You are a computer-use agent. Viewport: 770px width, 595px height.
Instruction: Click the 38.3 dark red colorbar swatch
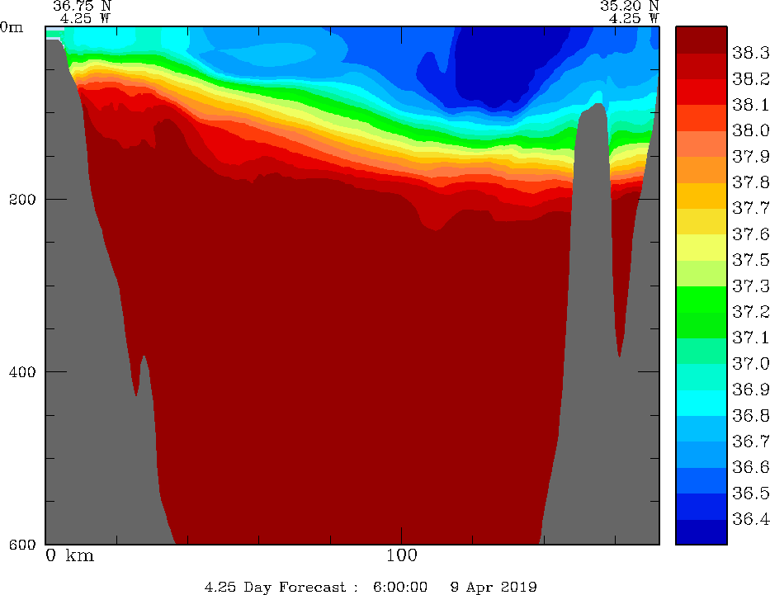[702, 40]
